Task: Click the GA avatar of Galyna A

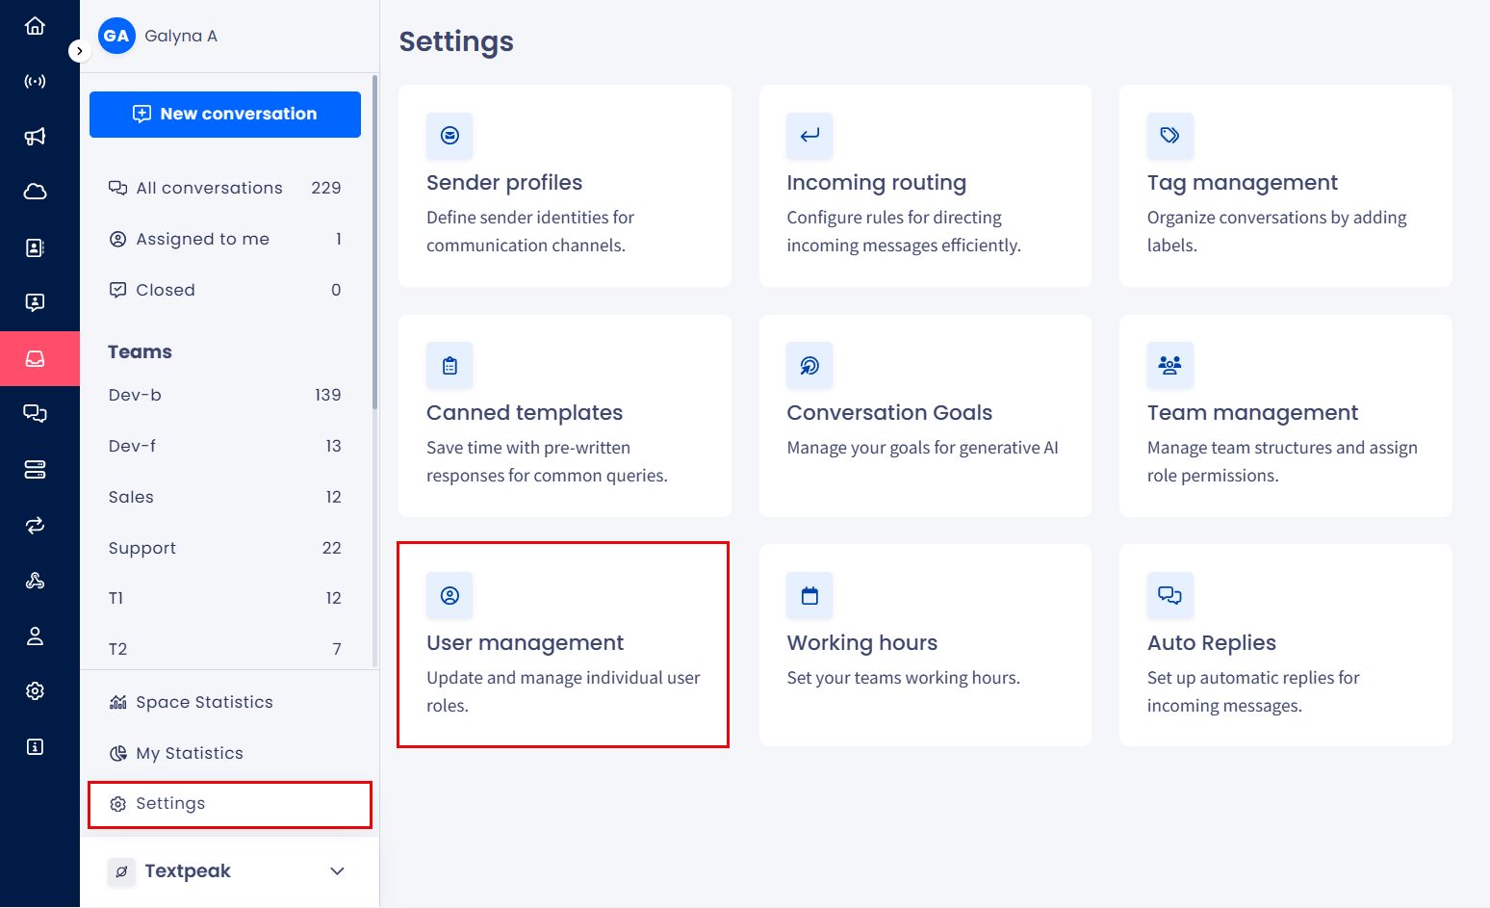Action: [x=116, y=36]
